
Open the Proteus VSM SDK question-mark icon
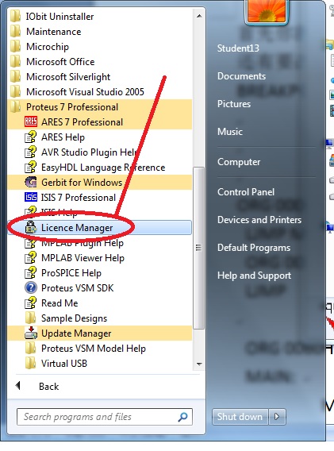click(x=31, y=287)
